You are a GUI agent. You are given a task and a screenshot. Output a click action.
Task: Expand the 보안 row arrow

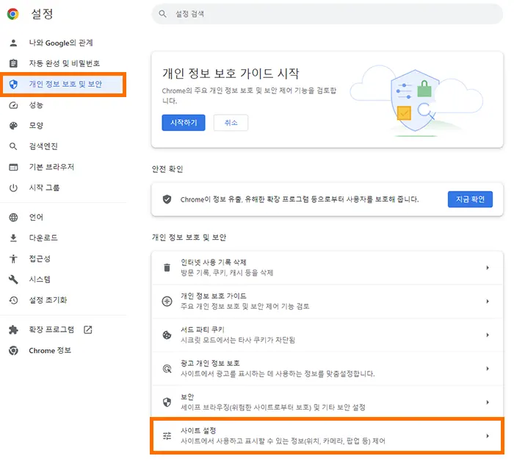pyautogui.click(x=488, y=402)
